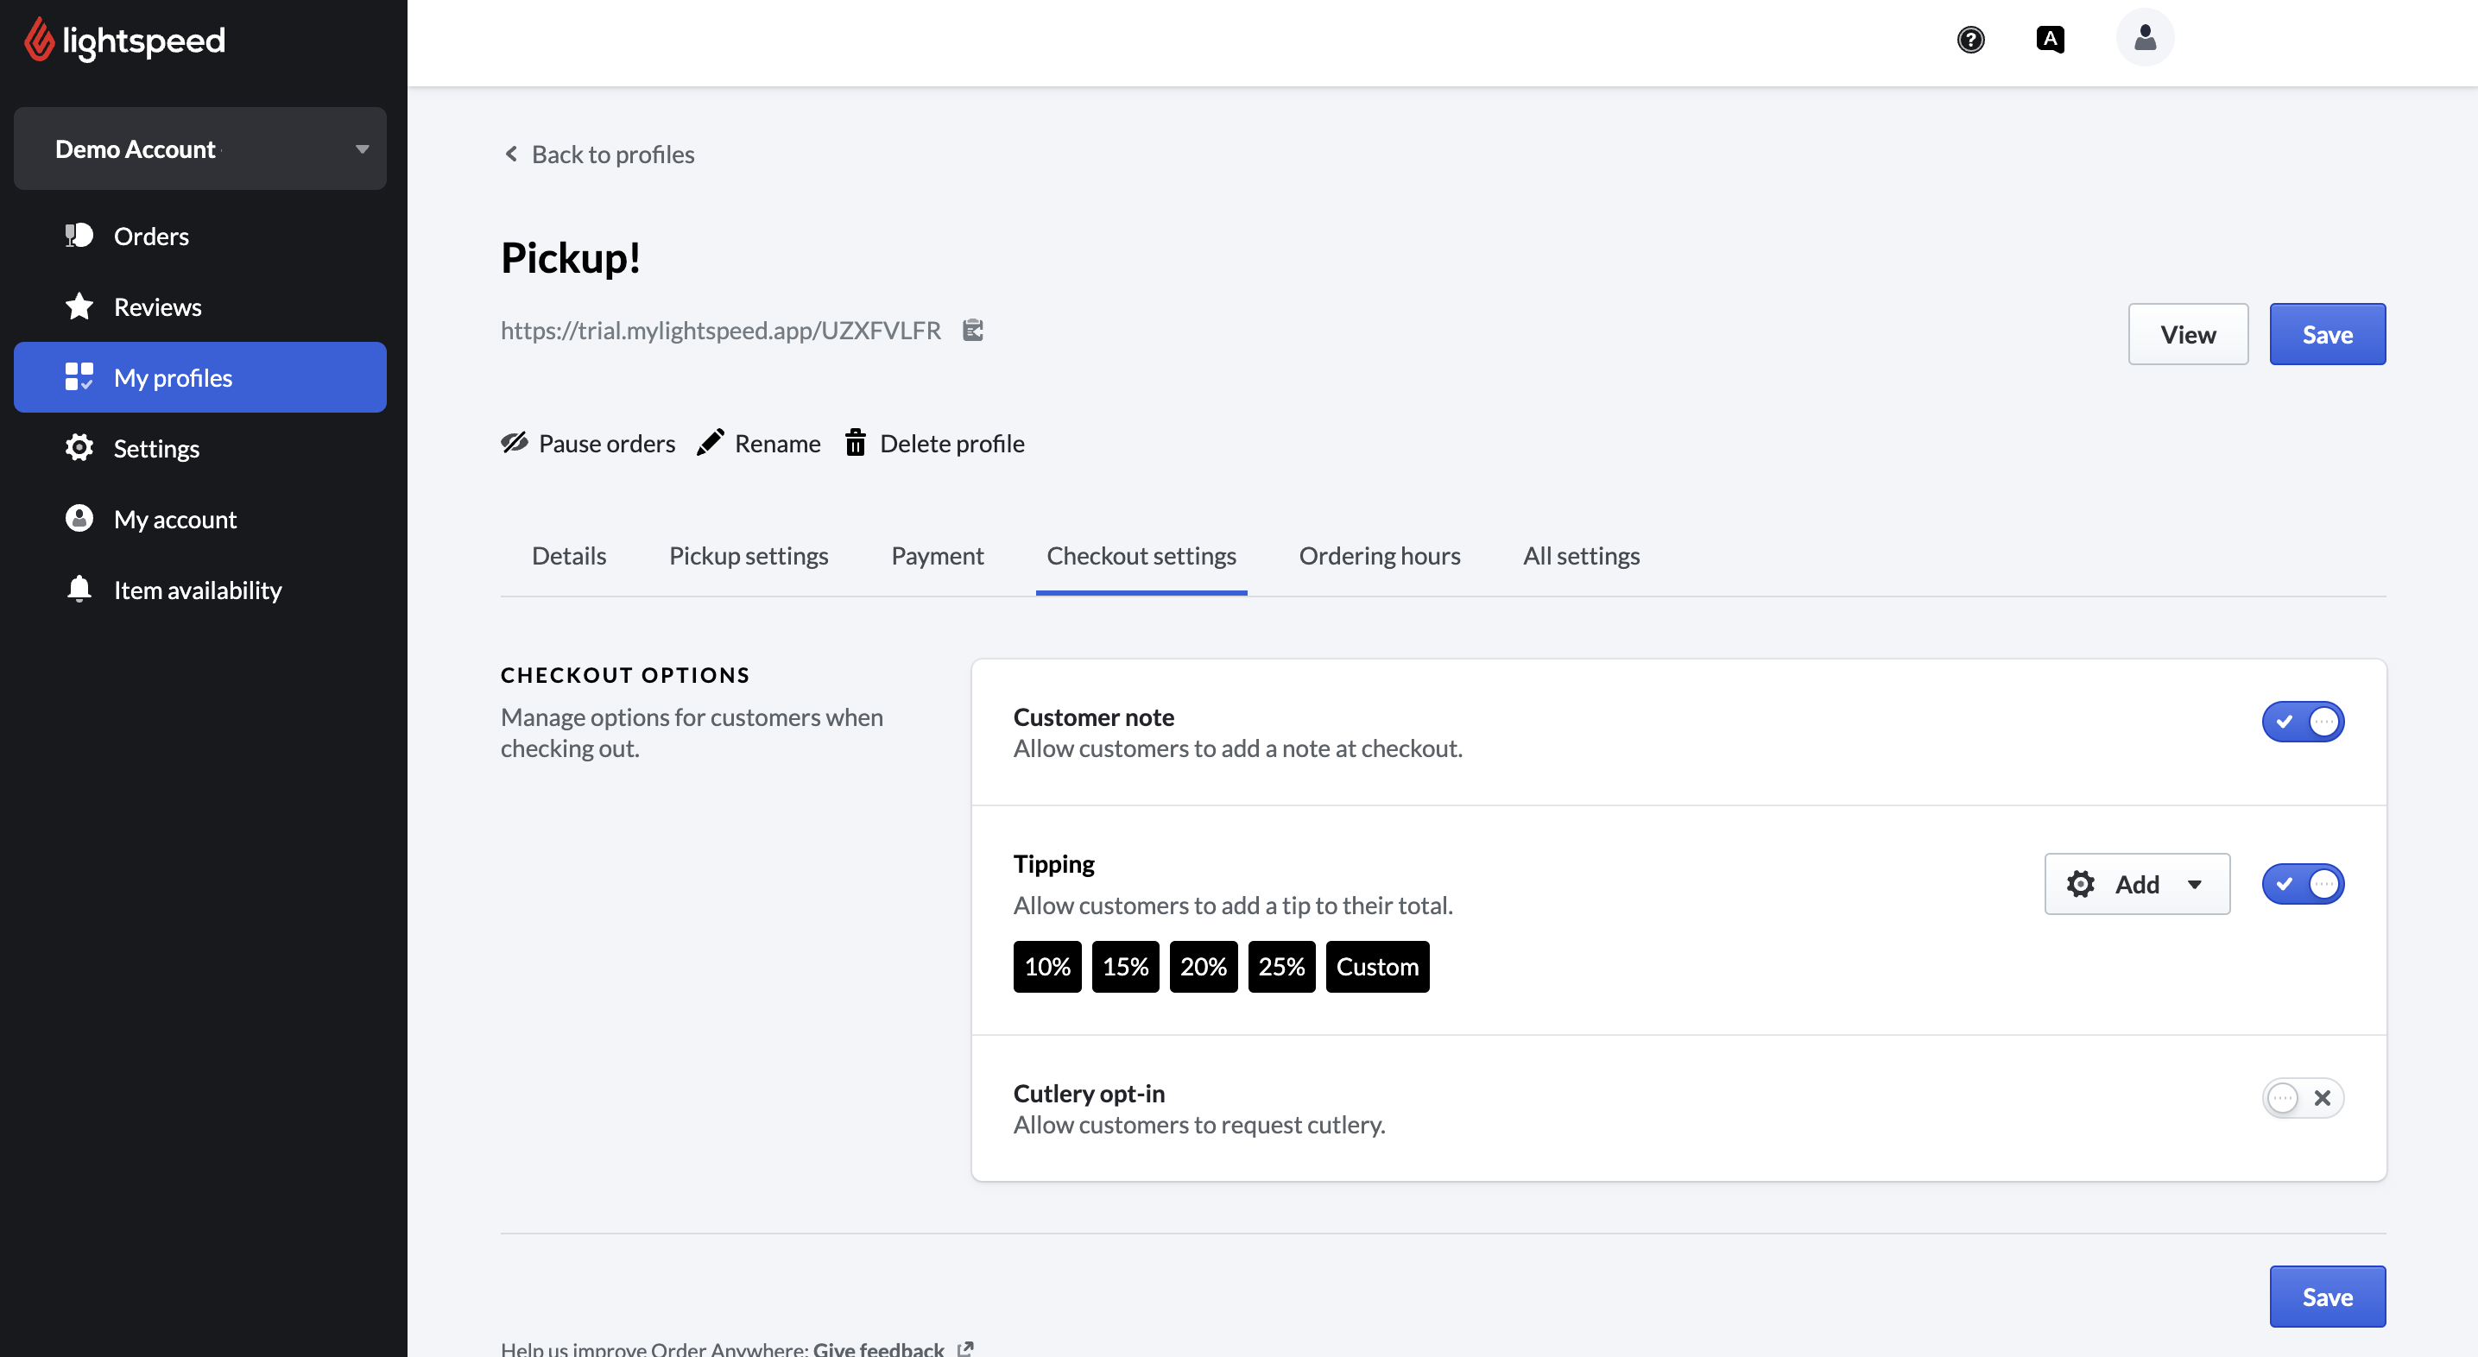Disable the Tipping toggle
The width and height of the screenshot is (2478, 1357).
[x=2303, y=884]
